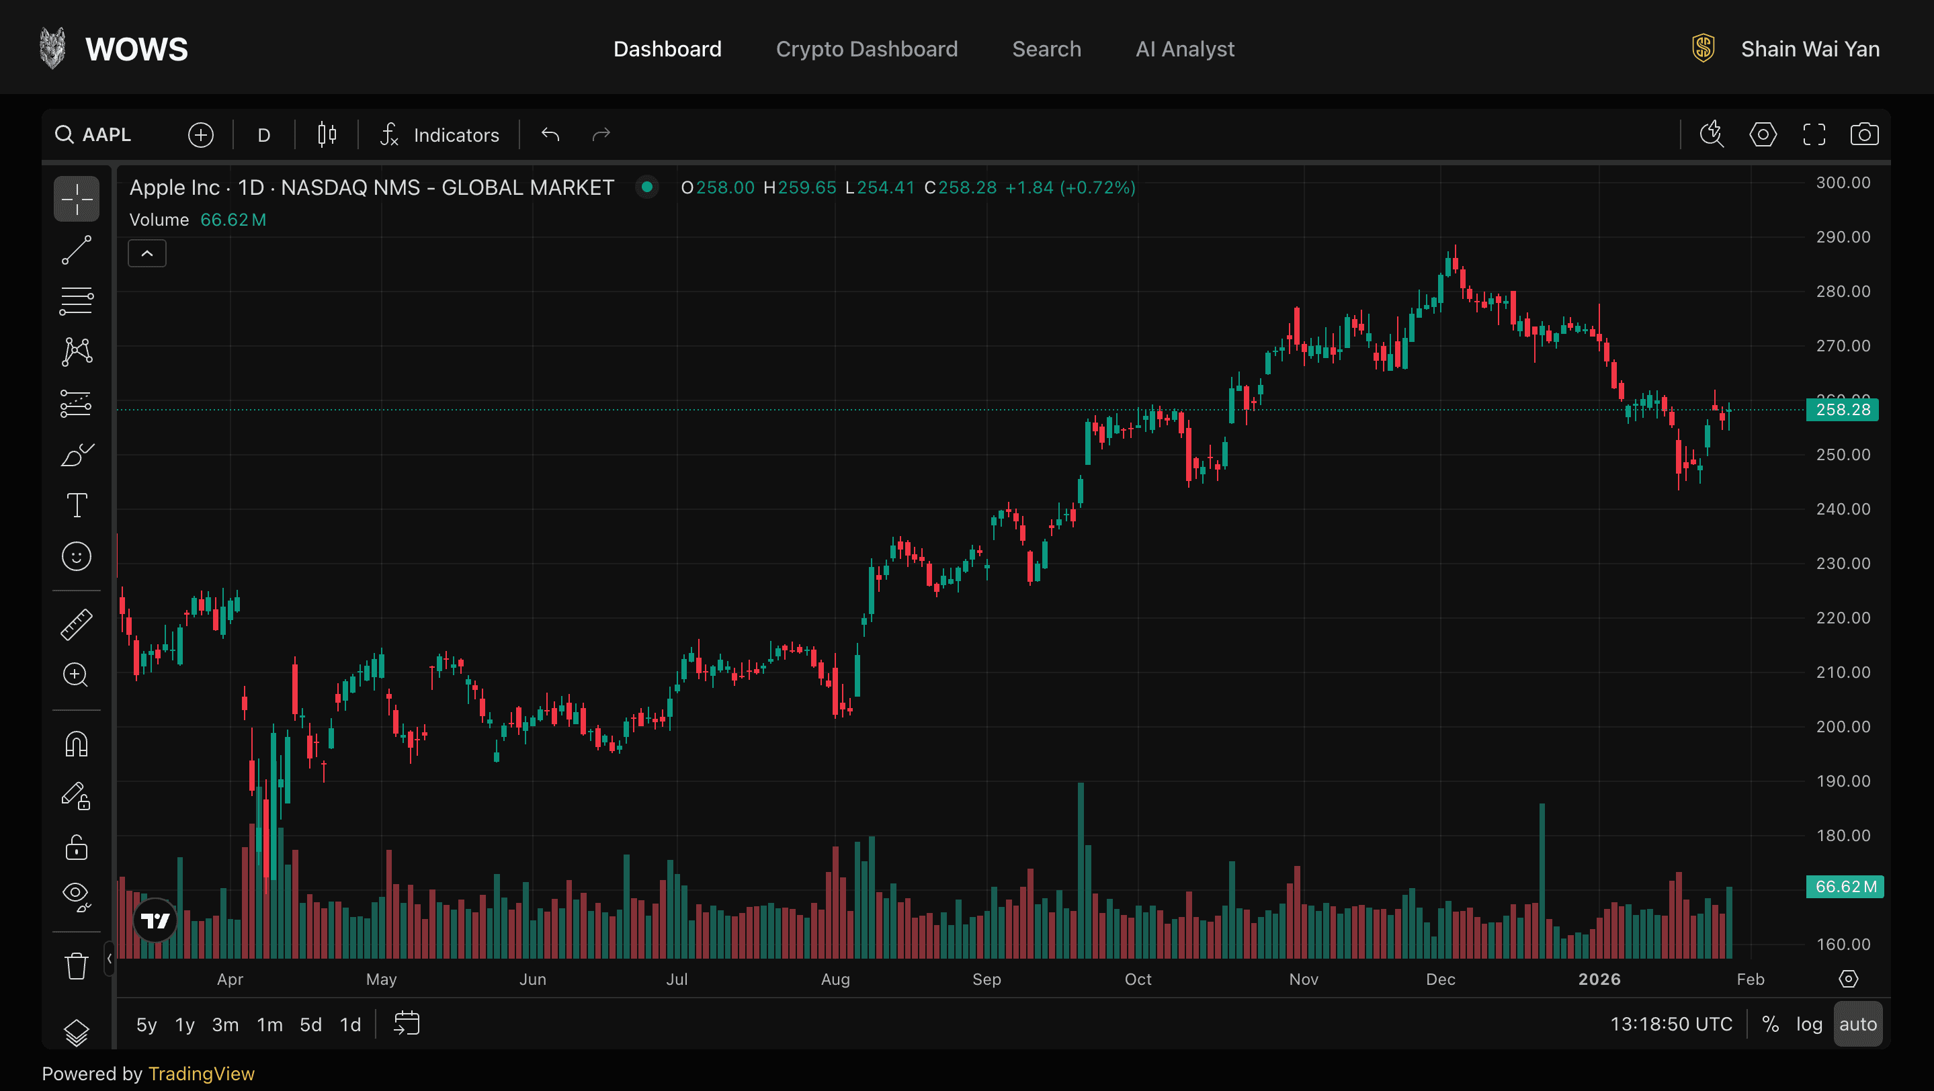Set range to 5d
This screenshot has width=1934, height=1091.
[x=311, y=1024]
